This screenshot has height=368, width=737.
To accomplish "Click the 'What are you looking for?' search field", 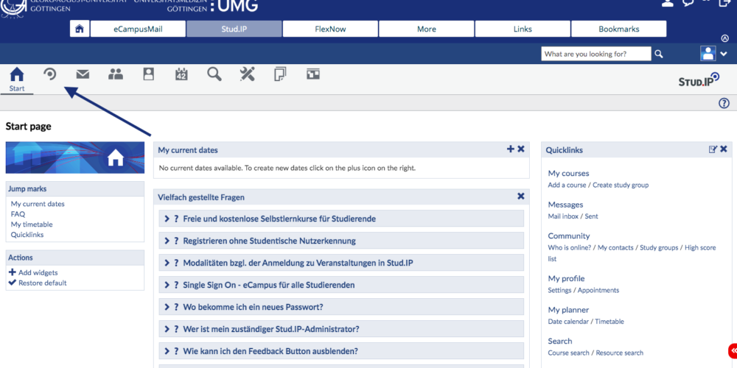I will (596, 54).
